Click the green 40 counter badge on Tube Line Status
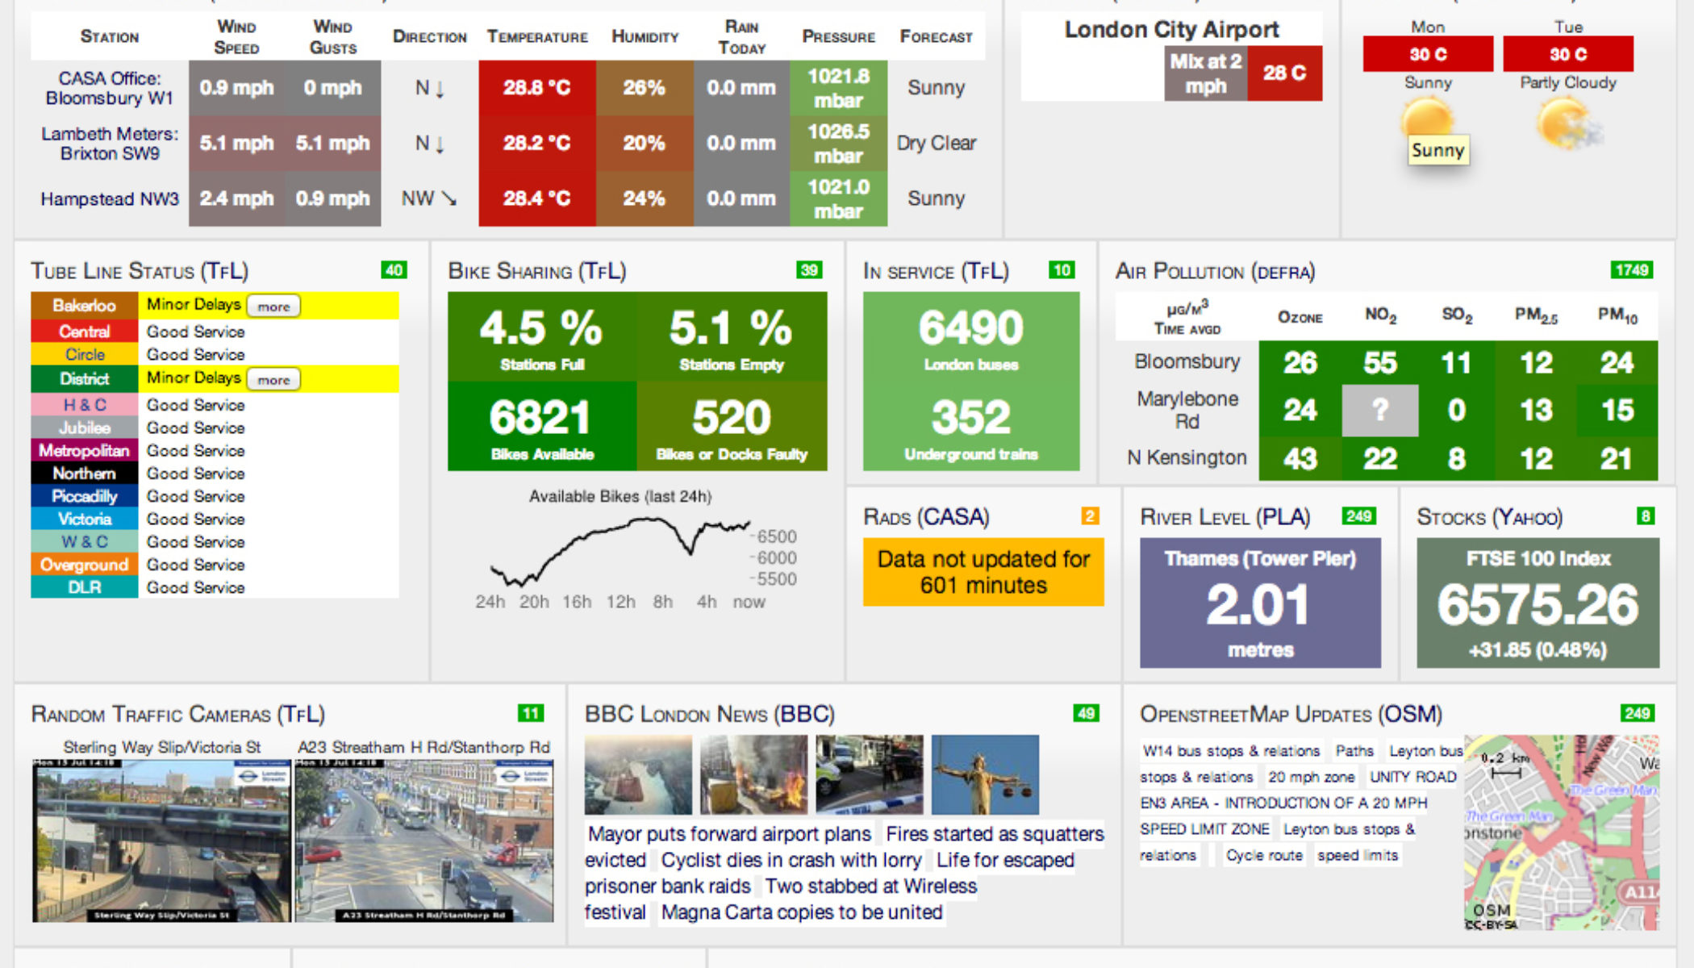Screen dimensions: 1694x968 (x=394, y=270)
